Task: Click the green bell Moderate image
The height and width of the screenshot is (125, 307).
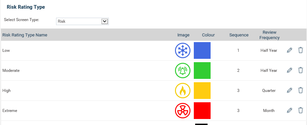Action: point(183,71)
